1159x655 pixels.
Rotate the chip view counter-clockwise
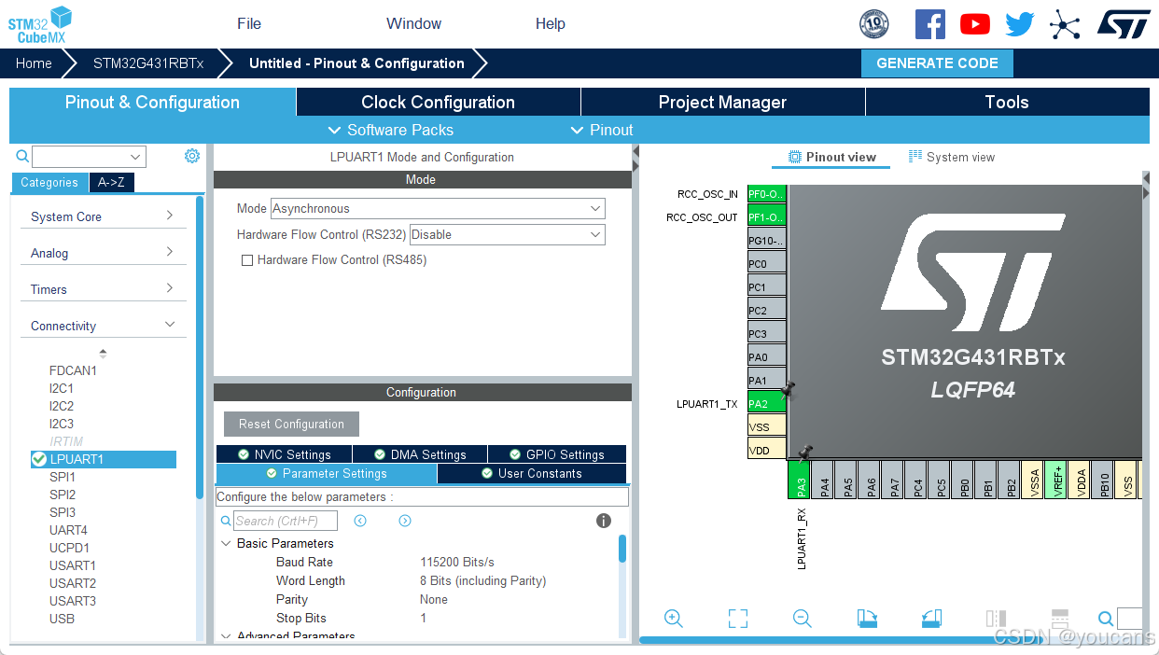931,618
